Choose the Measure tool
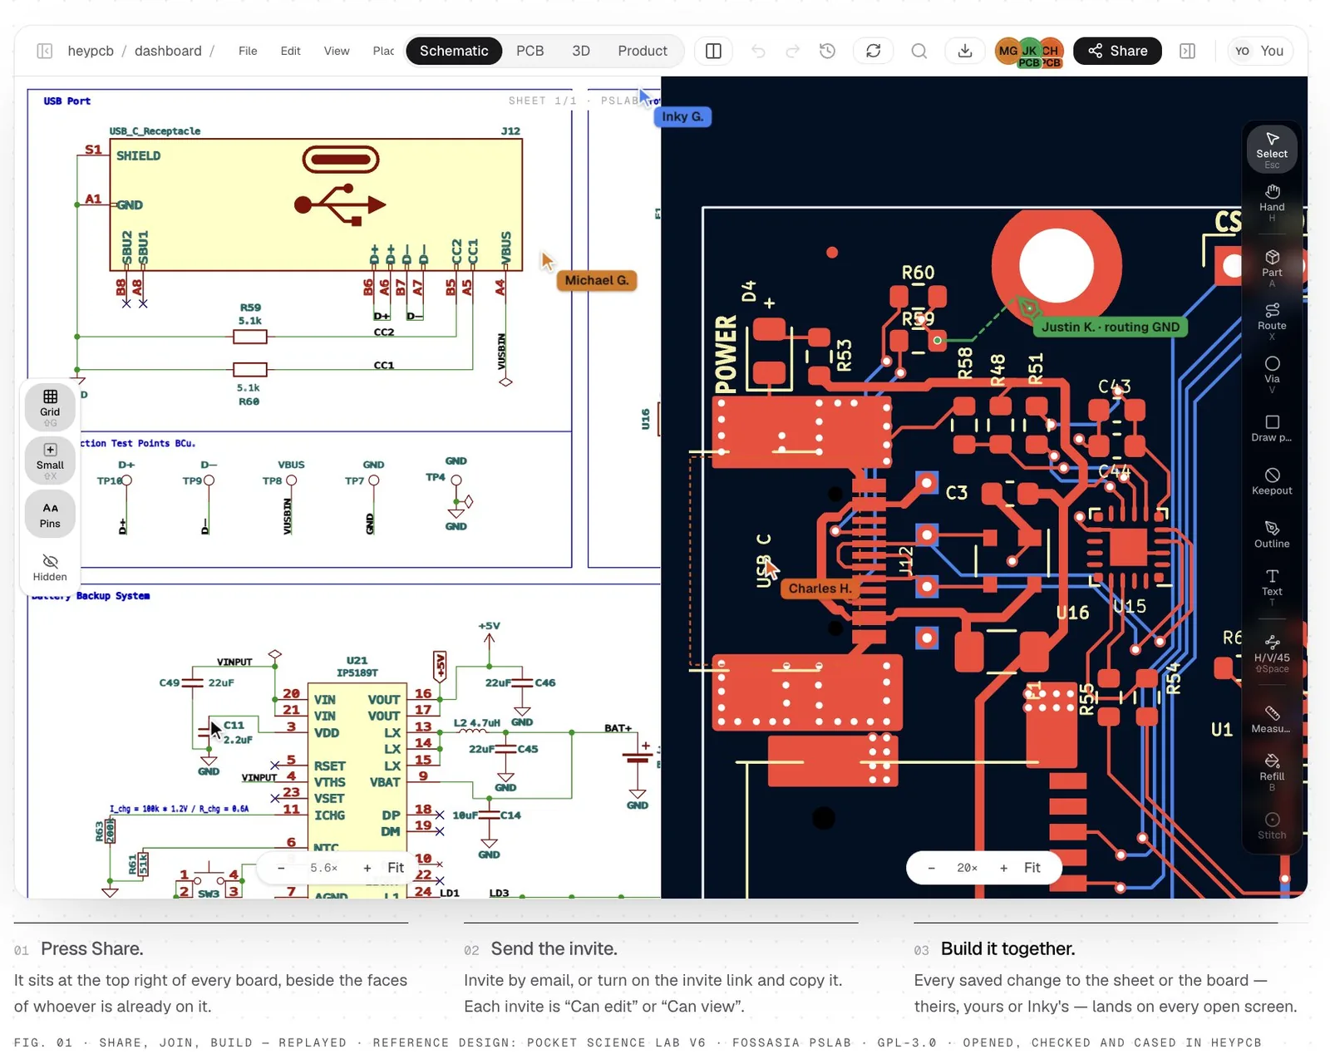Viewport: 1330px width, 1059px height. pos(1272,719)
